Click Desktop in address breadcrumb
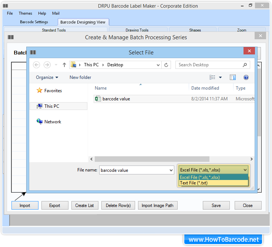This screenshot has height=247, width=272. tap(115, 65)
